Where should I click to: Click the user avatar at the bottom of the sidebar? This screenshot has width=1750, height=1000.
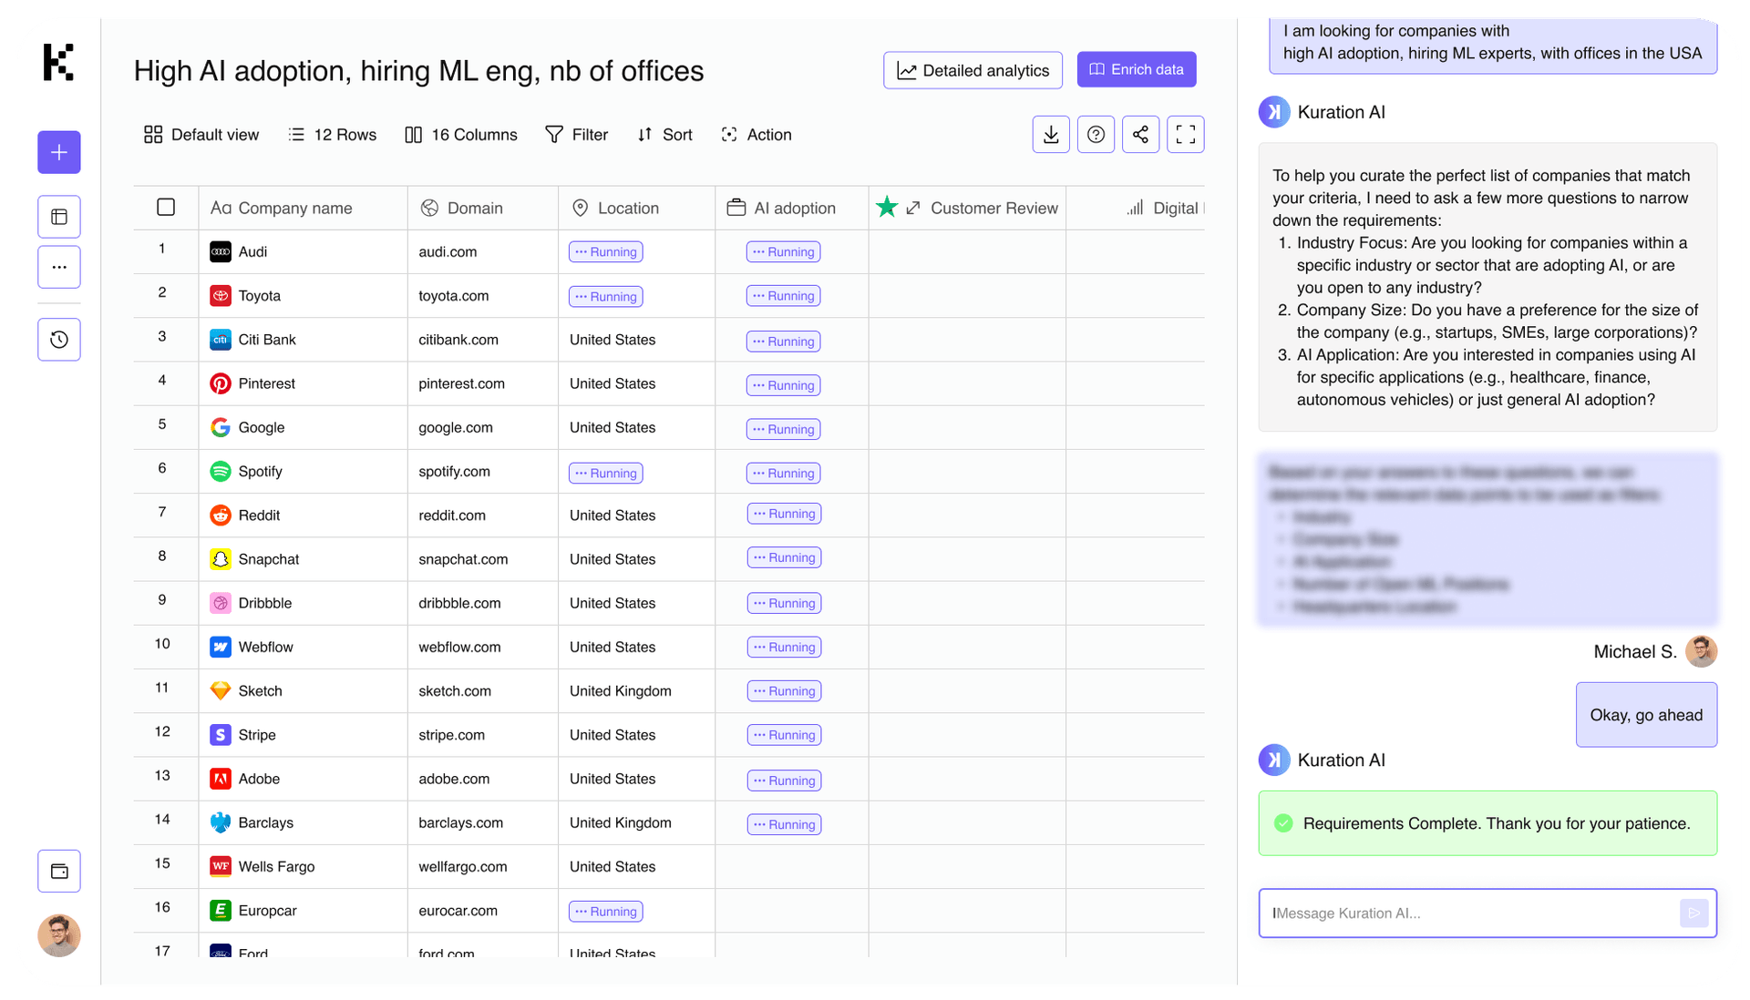coord(59,935)
